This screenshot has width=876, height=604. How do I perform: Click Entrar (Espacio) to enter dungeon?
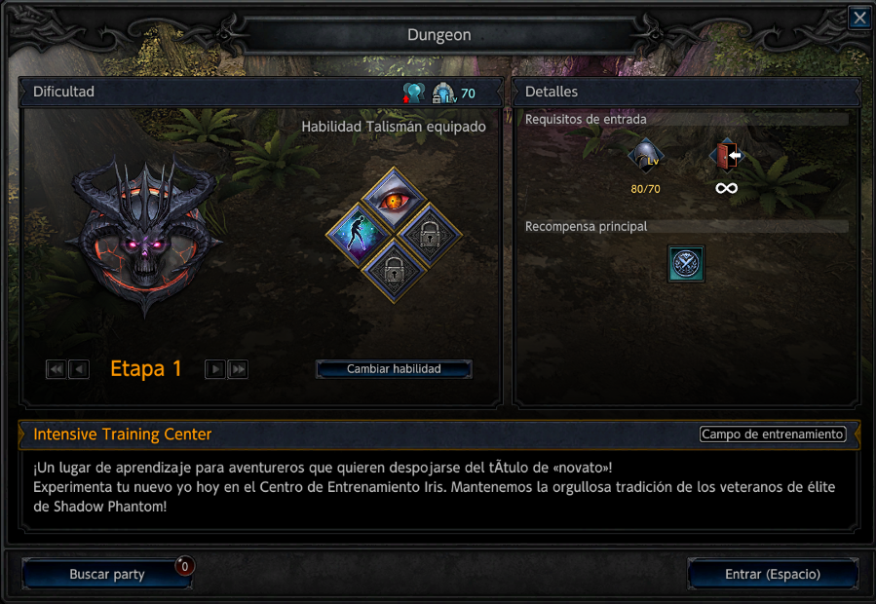point(773,574)
